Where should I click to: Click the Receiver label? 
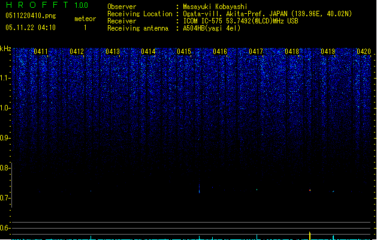pyautogui.click(x=122, y=21)
